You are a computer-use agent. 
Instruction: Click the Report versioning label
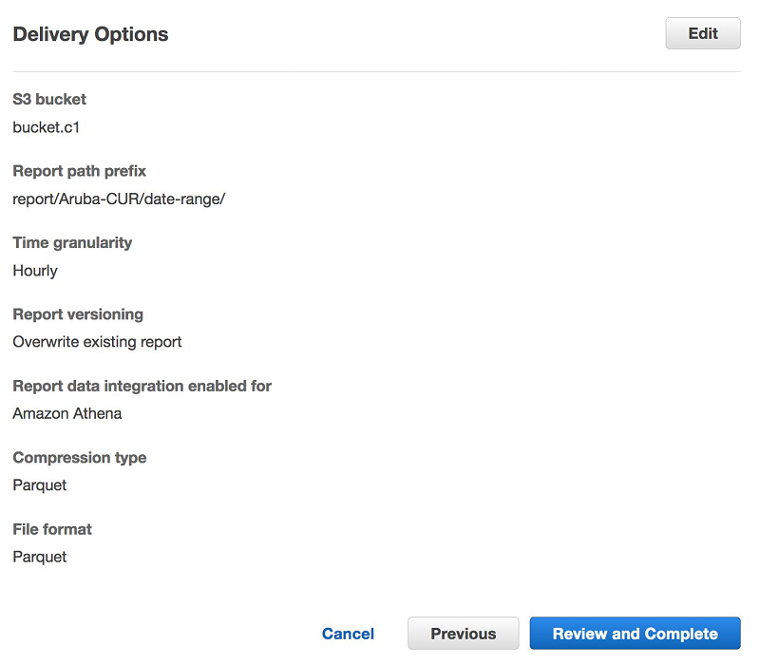[x=78, y=314]
